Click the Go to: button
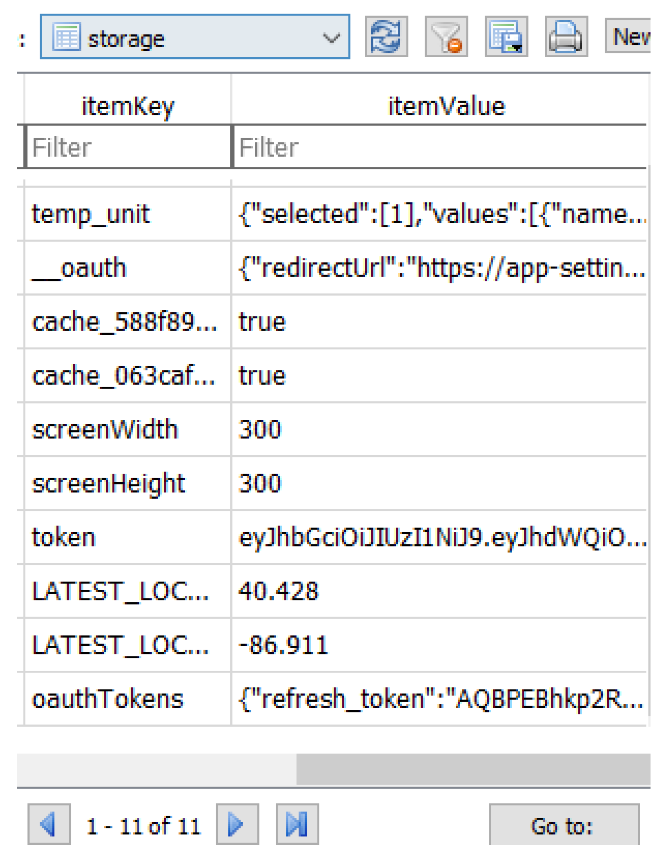 pyautogui.click(x=563, y=825)
